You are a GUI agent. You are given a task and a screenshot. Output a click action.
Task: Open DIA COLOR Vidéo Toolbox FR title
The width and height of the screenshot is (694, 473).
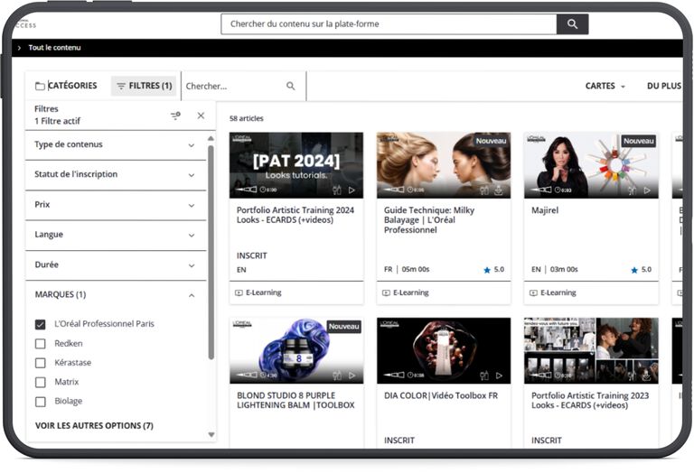pyautogui.click(x=441, y=395)
